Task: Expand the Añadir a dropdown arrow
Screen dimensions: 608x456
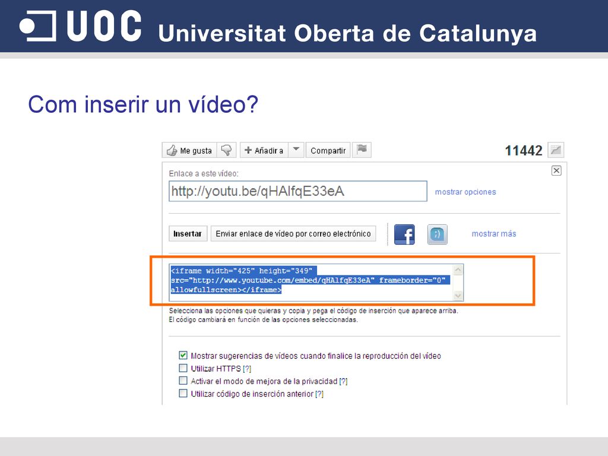Action: [x=296, y=150]
